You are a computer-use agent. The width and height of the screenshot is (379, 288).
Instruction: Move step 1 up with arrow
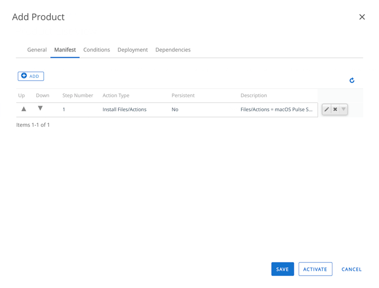click(x=23, y=109)
